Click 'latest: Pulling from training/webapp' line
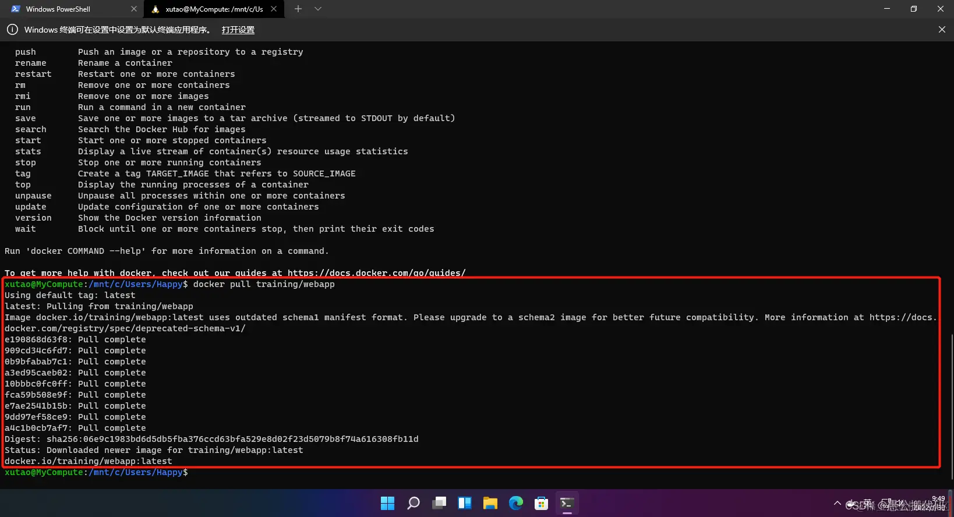The height and width of the screenshot is (517, 954). coord(99,306)
